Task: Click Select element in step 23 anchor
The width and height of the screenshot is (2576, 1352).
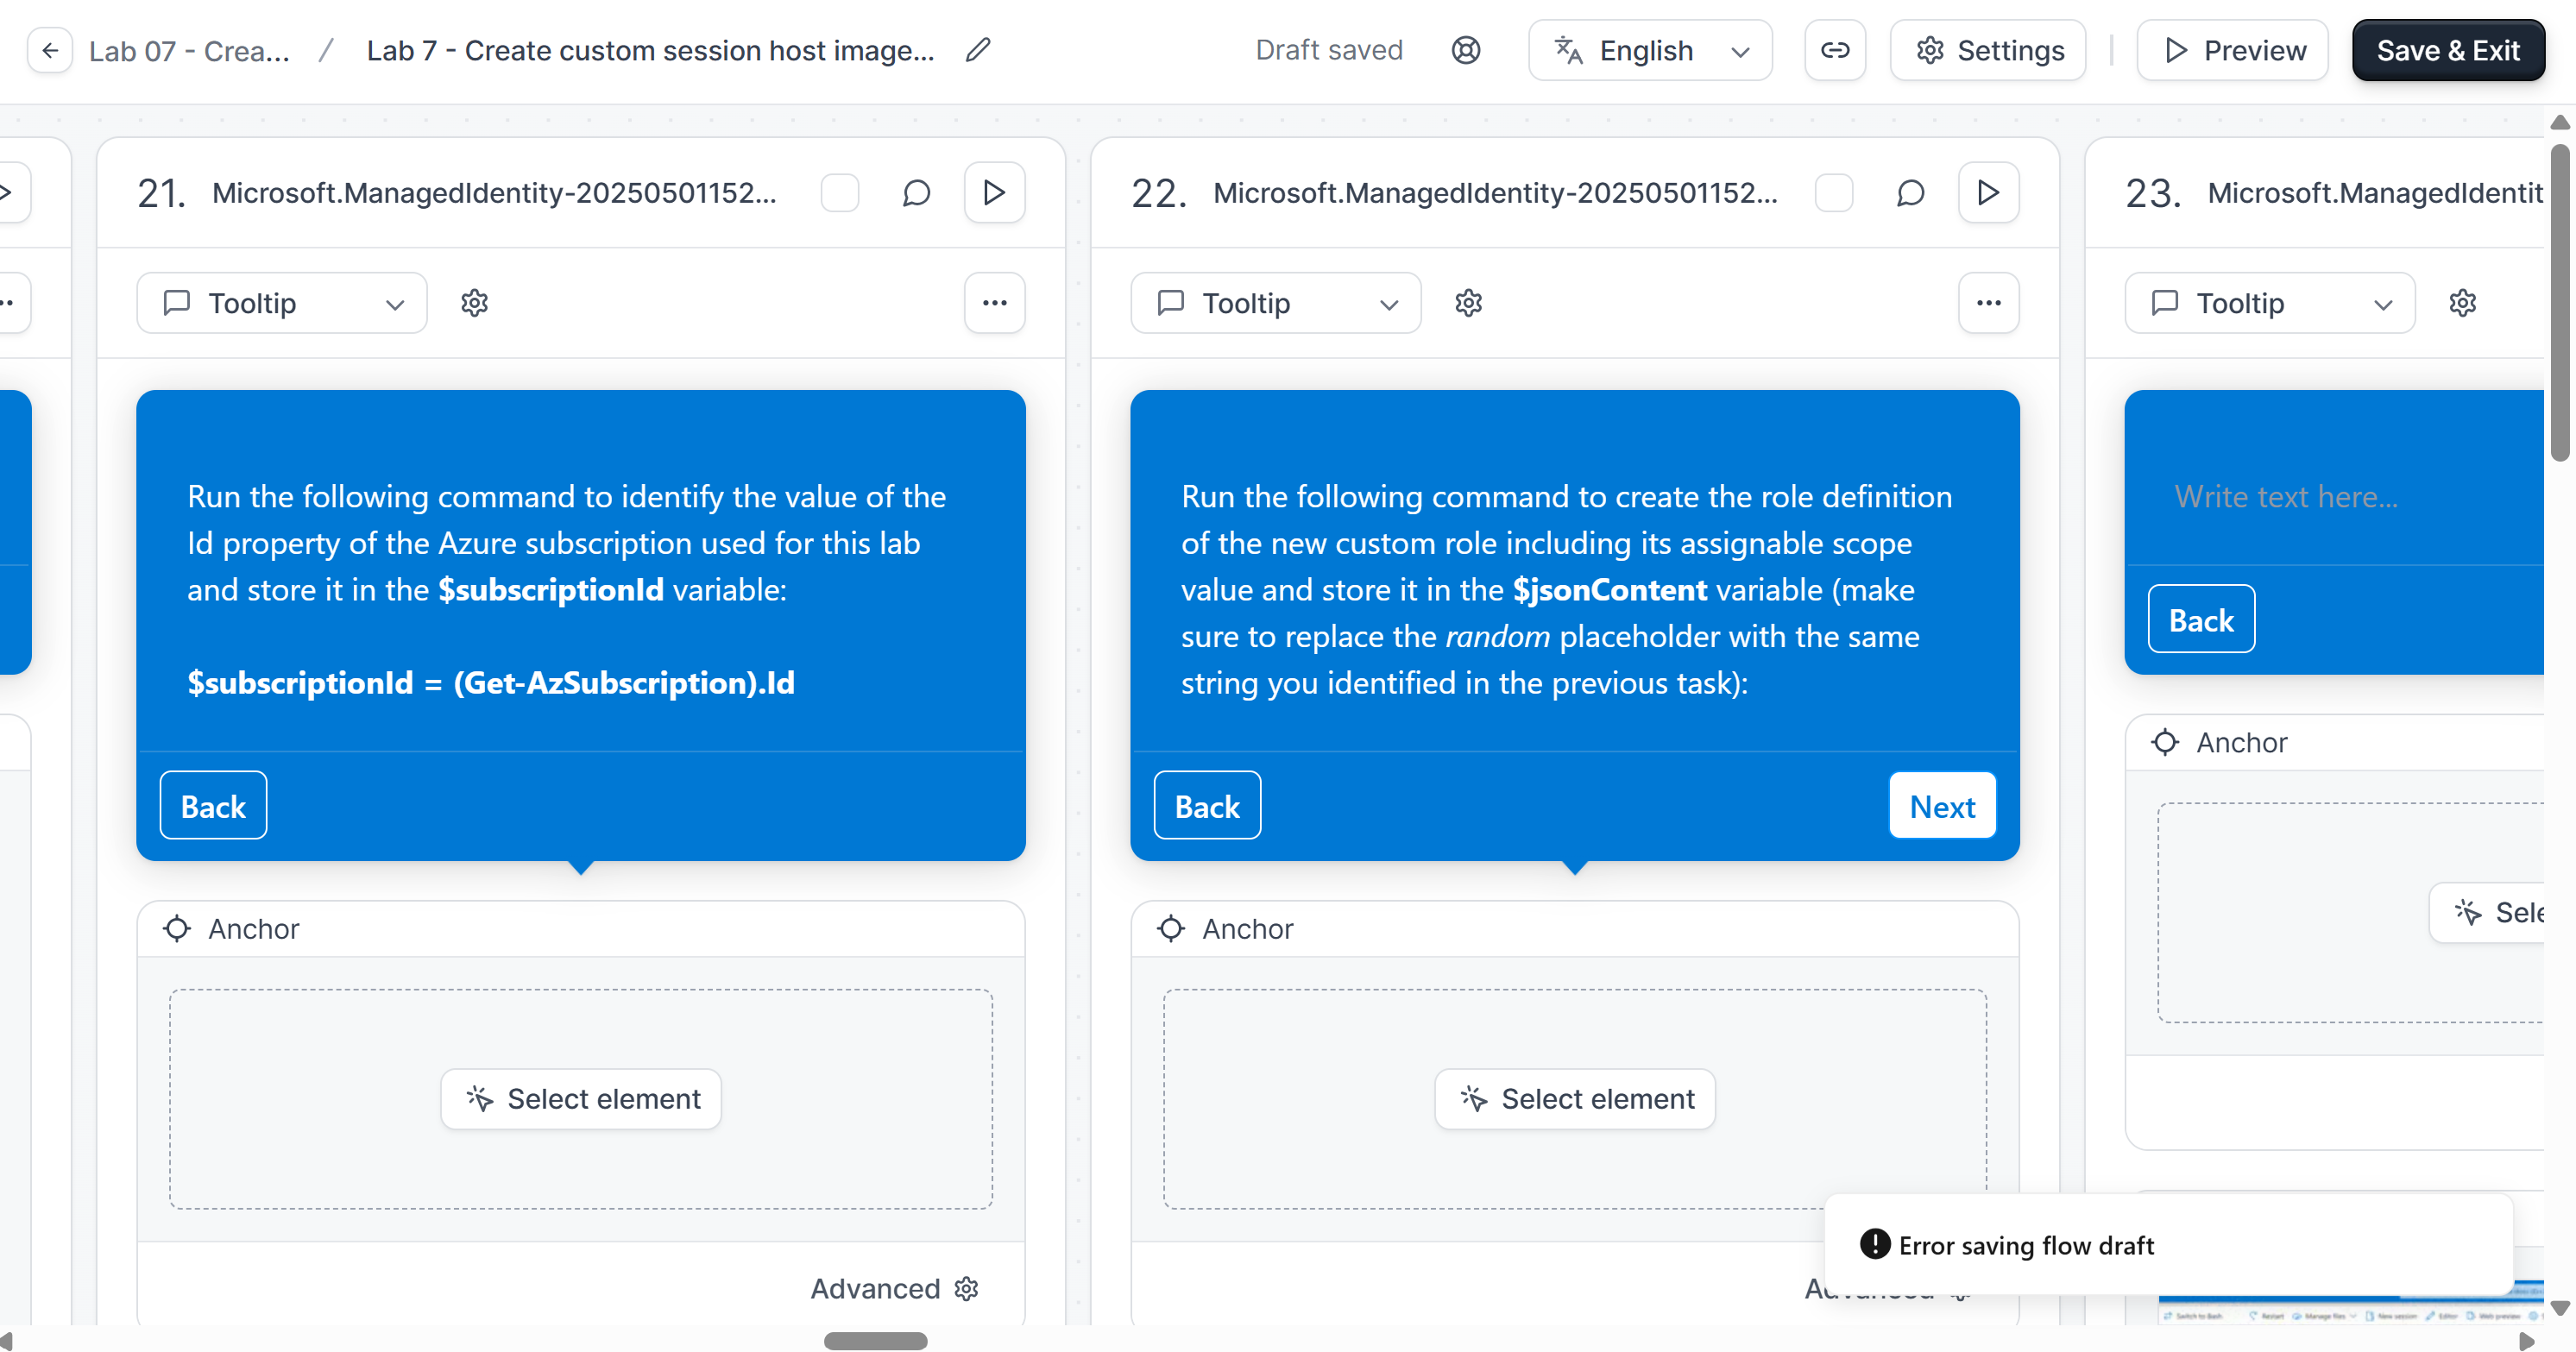Action: coord(2487,912)
